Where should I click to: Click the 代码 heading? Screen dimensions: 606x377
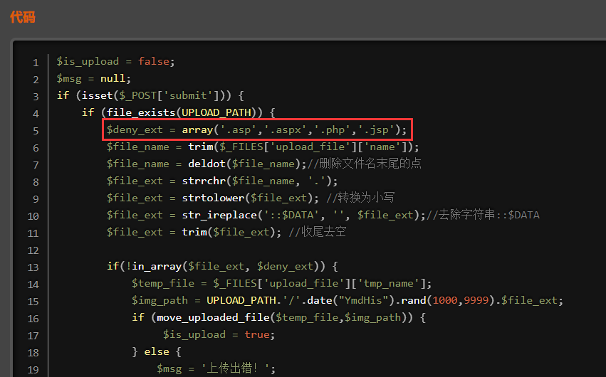(23, 16)
